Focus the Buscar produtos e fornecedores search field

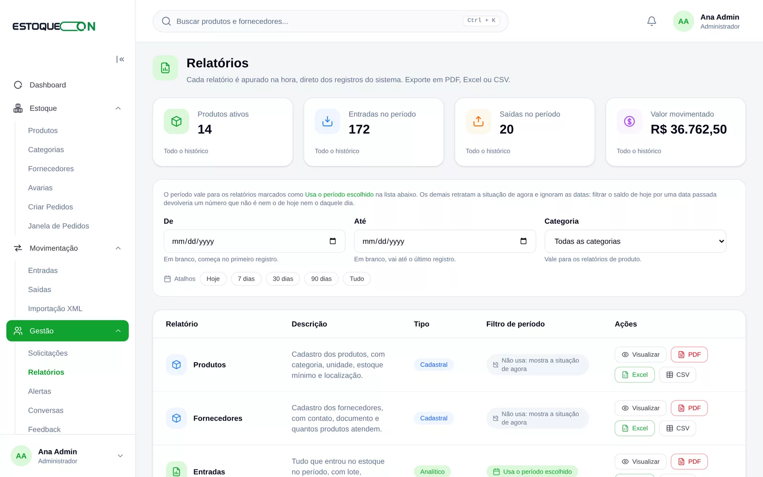pyautogui.click(x=330, y=21)
